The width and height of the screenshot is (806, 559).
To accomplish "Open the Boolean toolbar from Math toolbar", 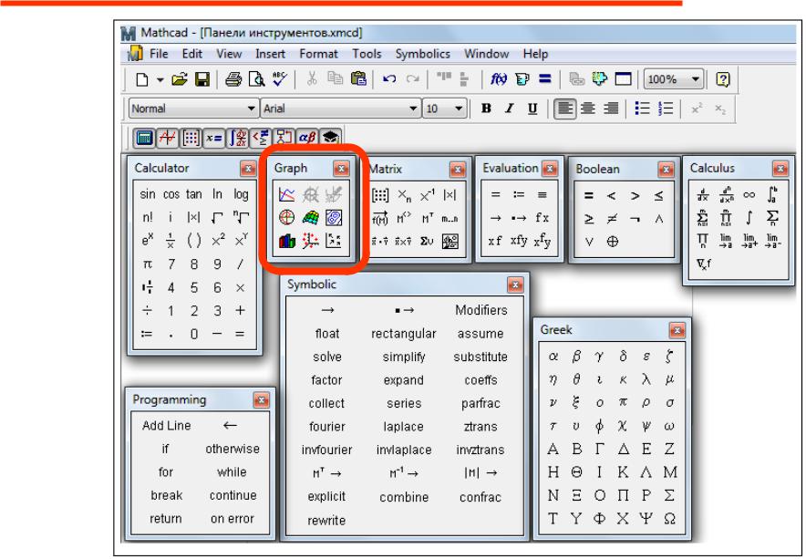I will pos(261,138).
